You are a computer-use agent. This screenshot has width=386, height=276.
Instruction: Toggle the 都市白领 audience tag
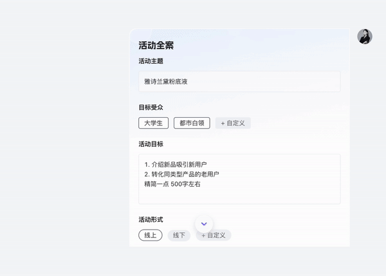click(192, 123)
